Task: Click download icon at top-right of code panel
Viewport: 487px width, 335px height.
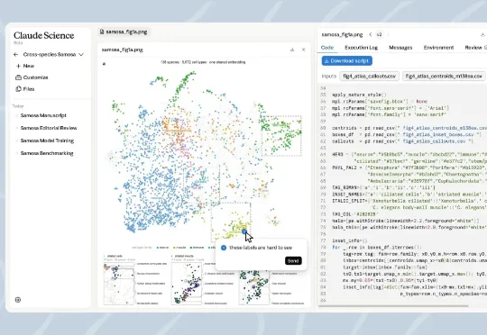Action: [x=482, y=34]
